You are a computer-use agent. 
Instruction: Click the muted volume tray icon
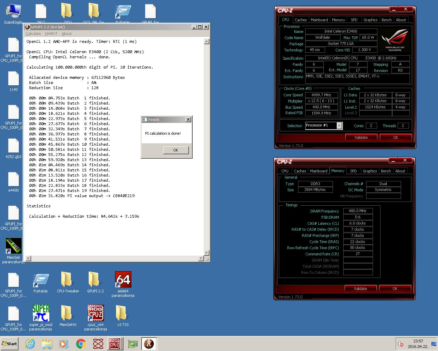tap(400, 344)
